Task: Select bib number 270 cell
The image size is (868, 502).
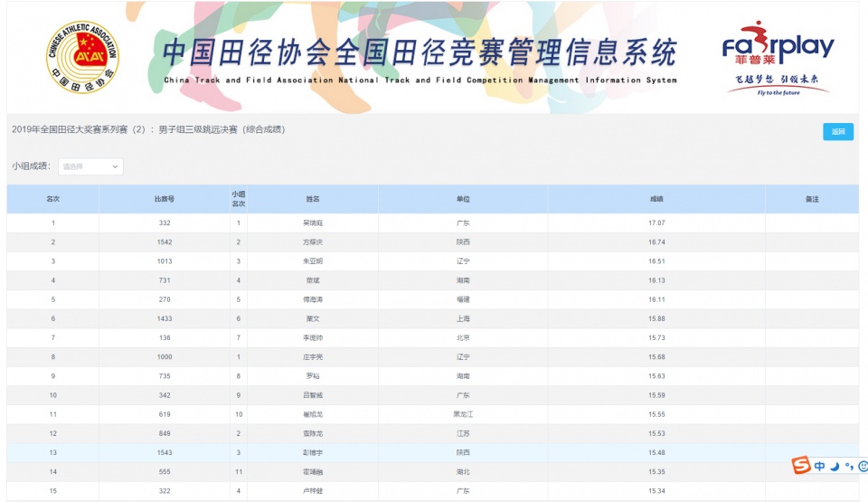Action: pyautogui.click(x=165, y=299)
